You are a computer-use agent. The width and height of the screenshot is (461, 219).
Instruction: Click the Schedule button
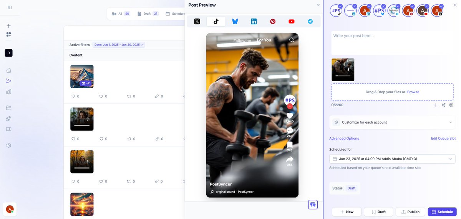click(442, 212)
